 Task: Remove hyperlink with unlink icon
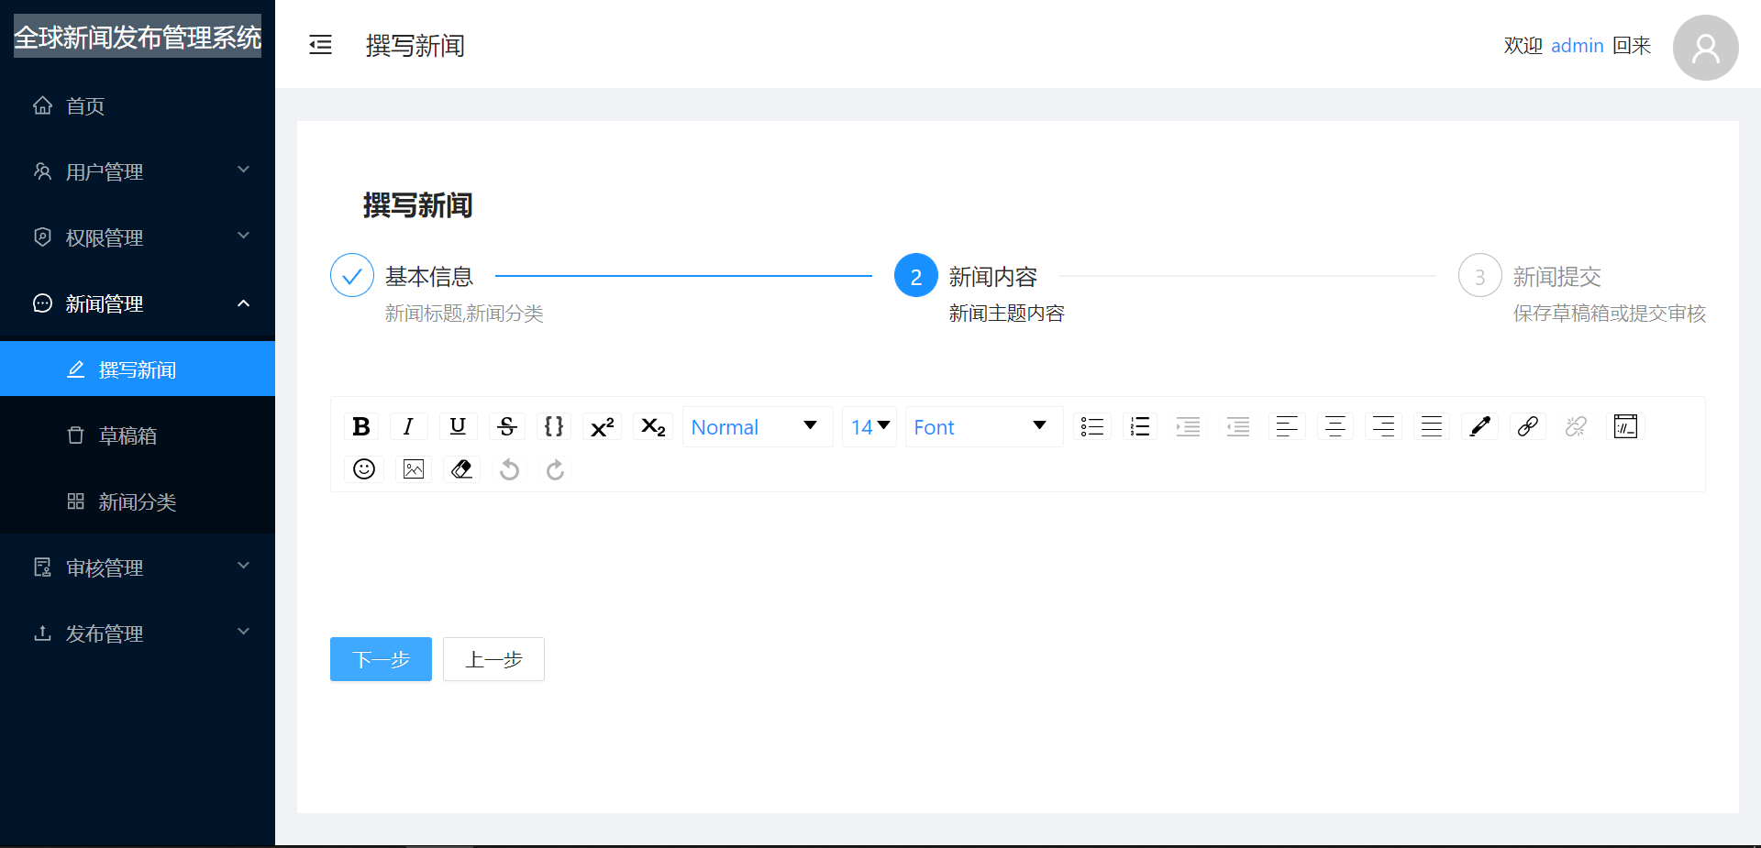pyautogui.click(x=1576, y=426)
